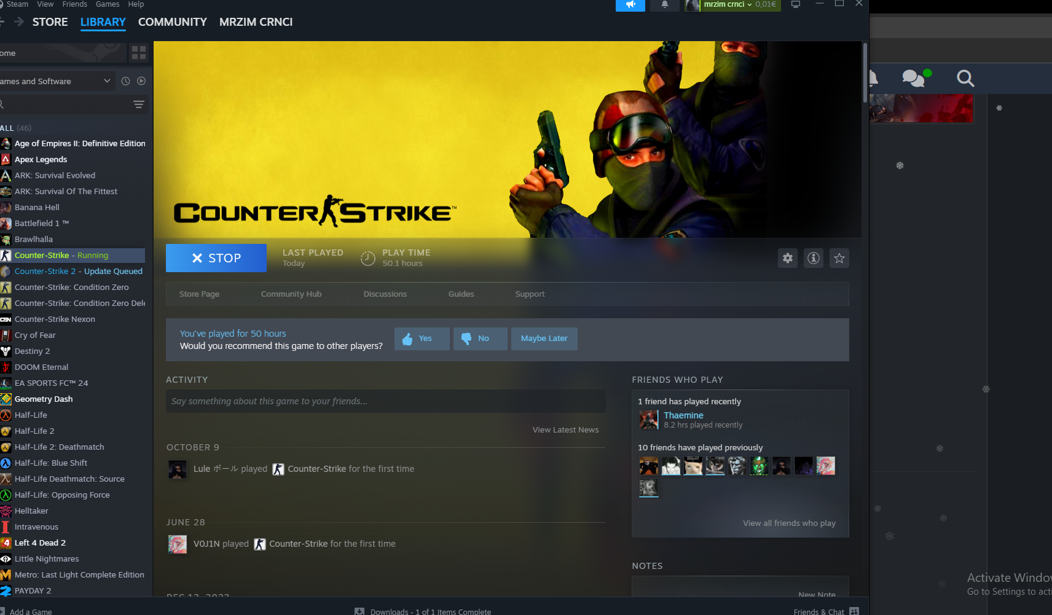The image size is (1052, 615).
Task: Stop the running Counter-Strike game
Action: [216, 258]
